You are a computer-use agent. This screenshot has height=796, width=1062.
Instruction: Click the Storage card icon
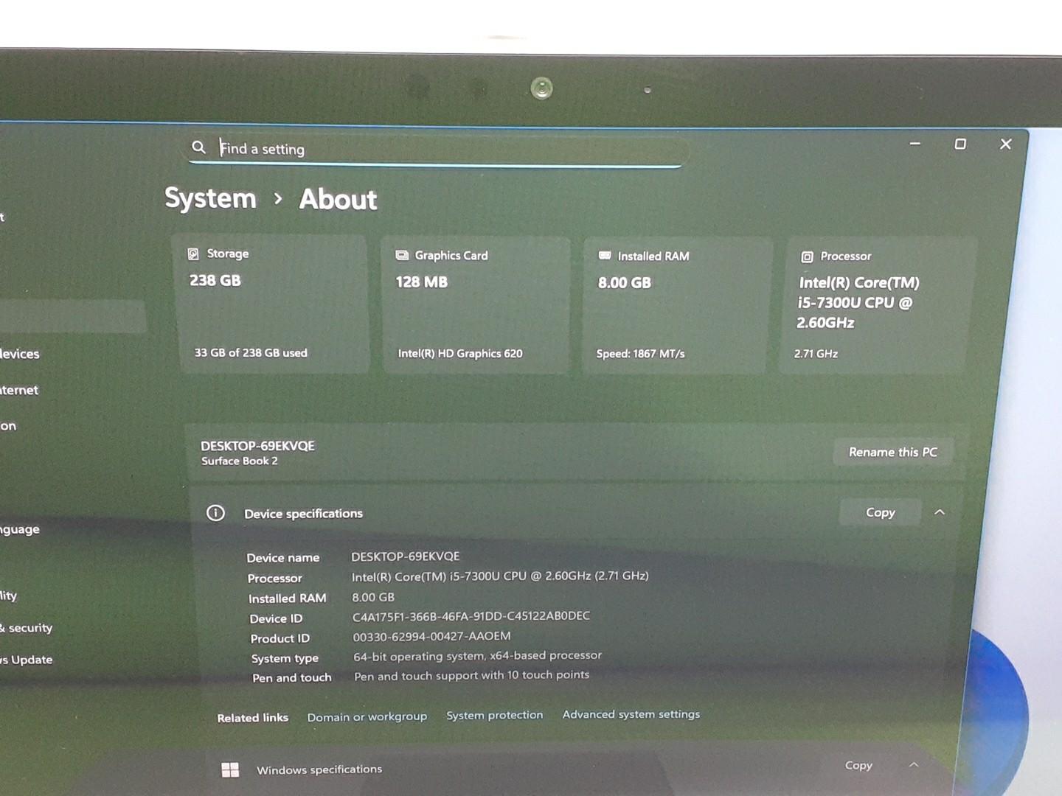[x=193, y=254]
